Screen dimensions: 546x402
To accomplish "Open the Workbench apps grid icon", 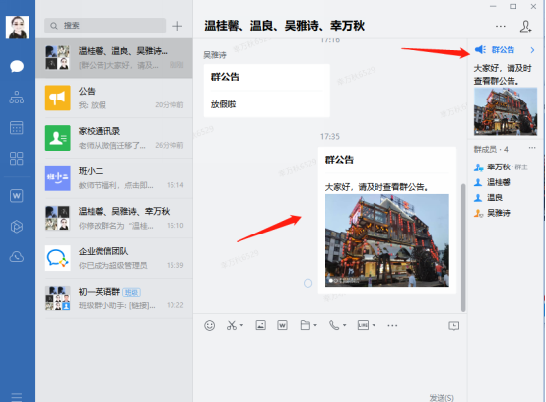I will pos(17,159).
